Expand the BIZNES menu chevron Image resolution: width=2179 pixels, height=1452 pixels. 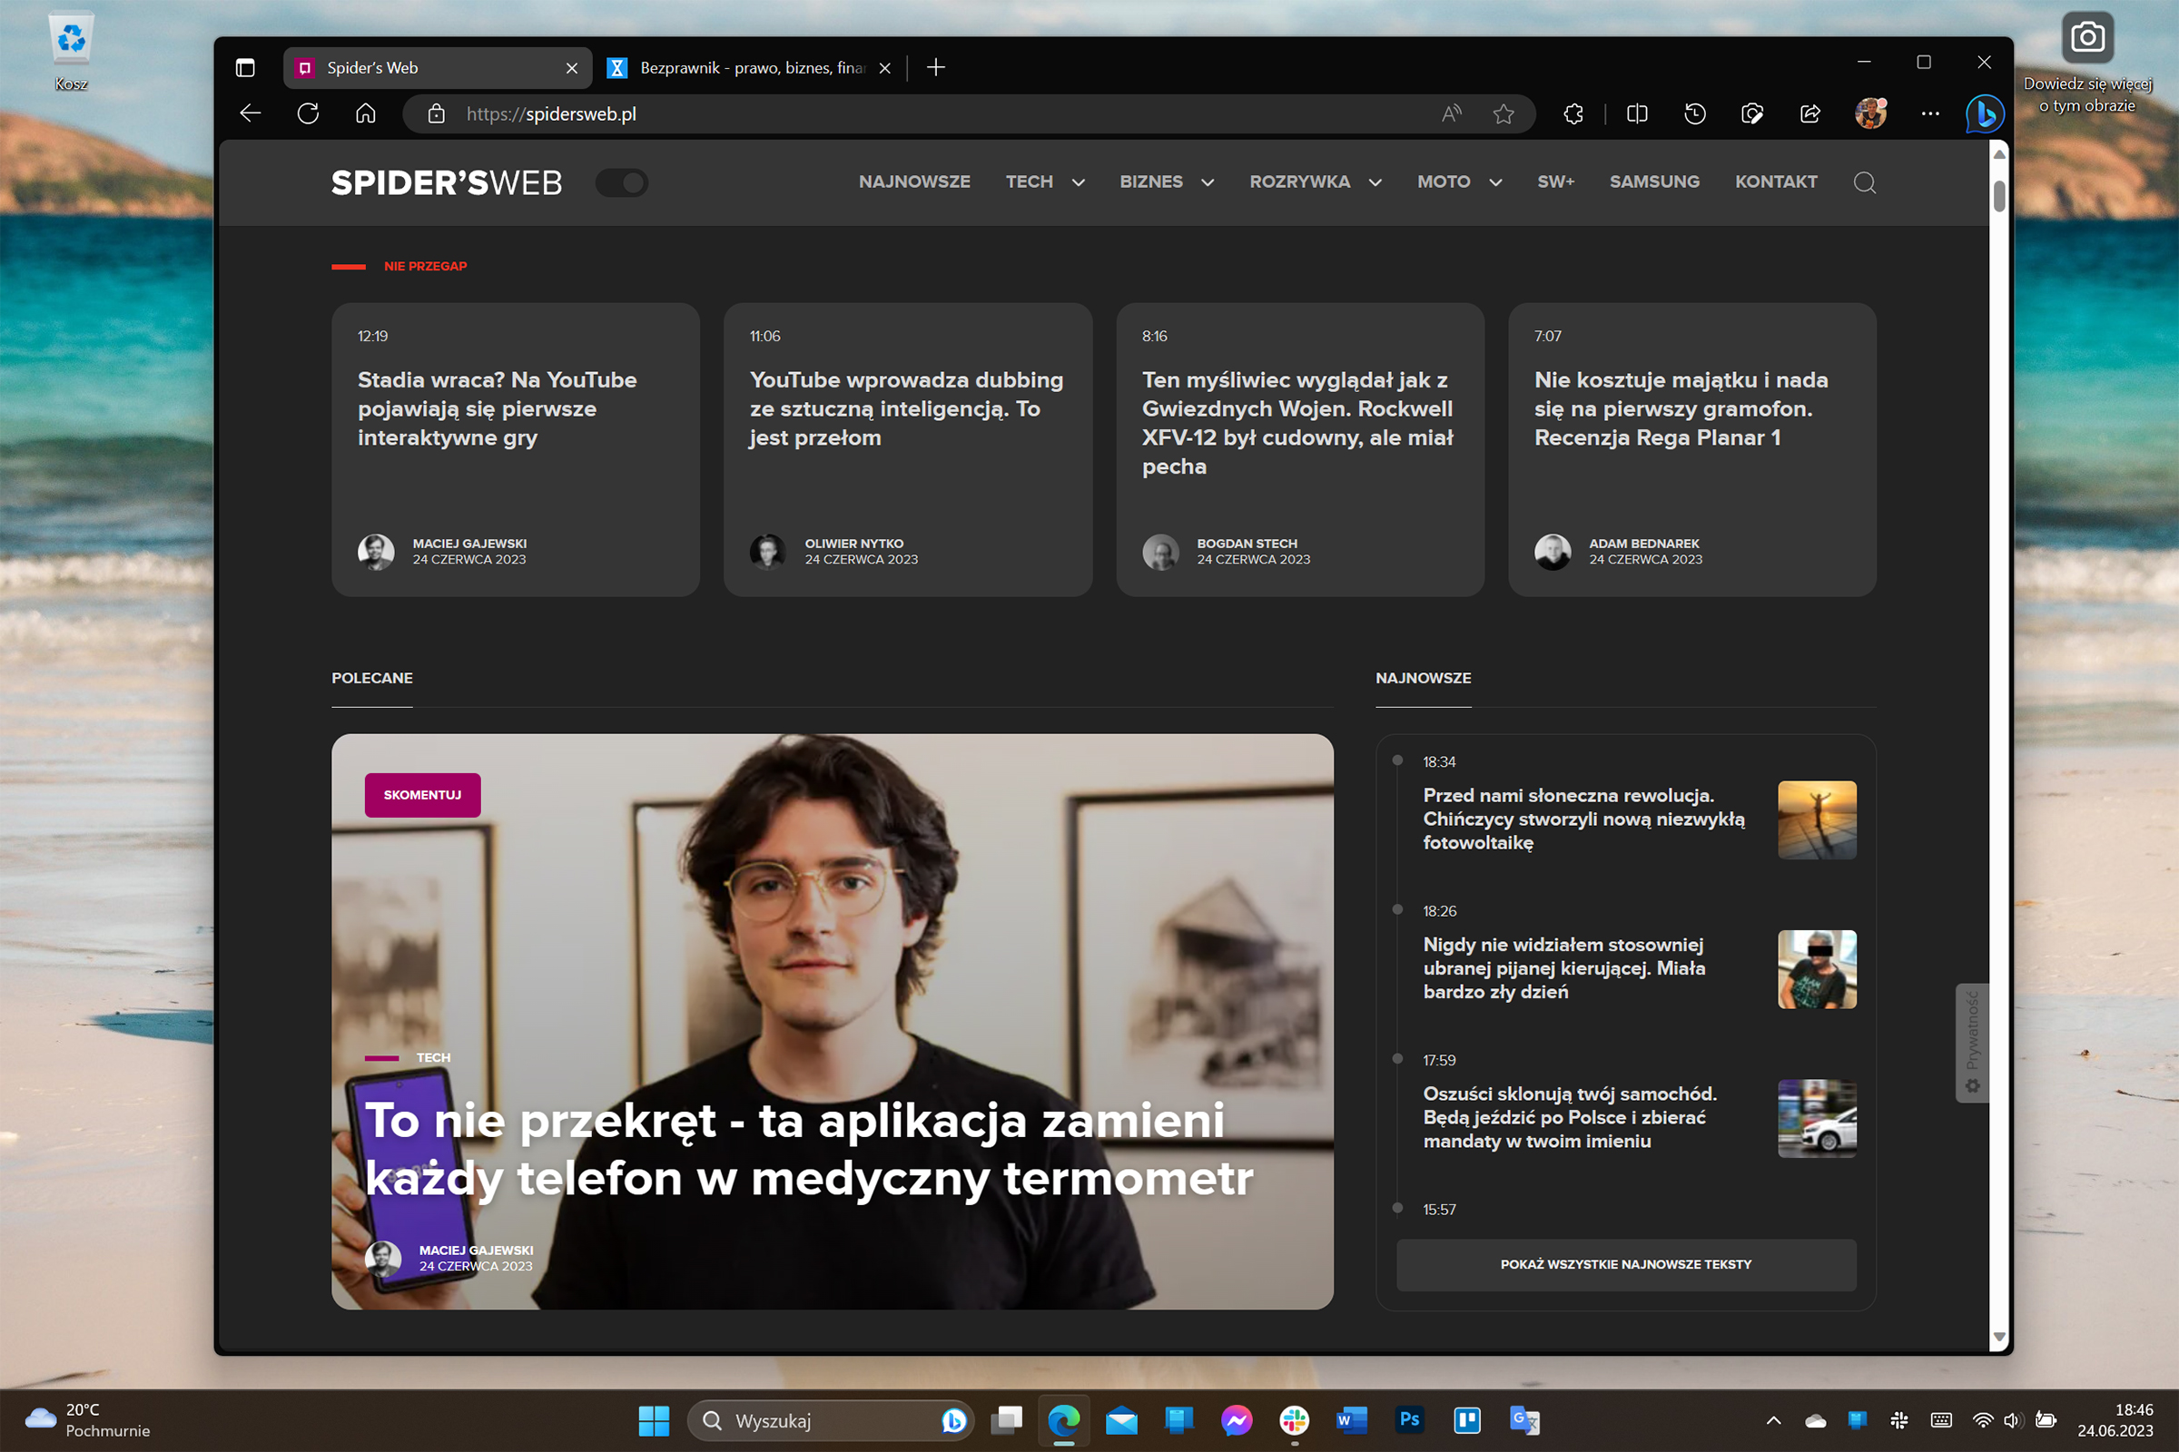pyautogui.click(x=1208, y=182)
